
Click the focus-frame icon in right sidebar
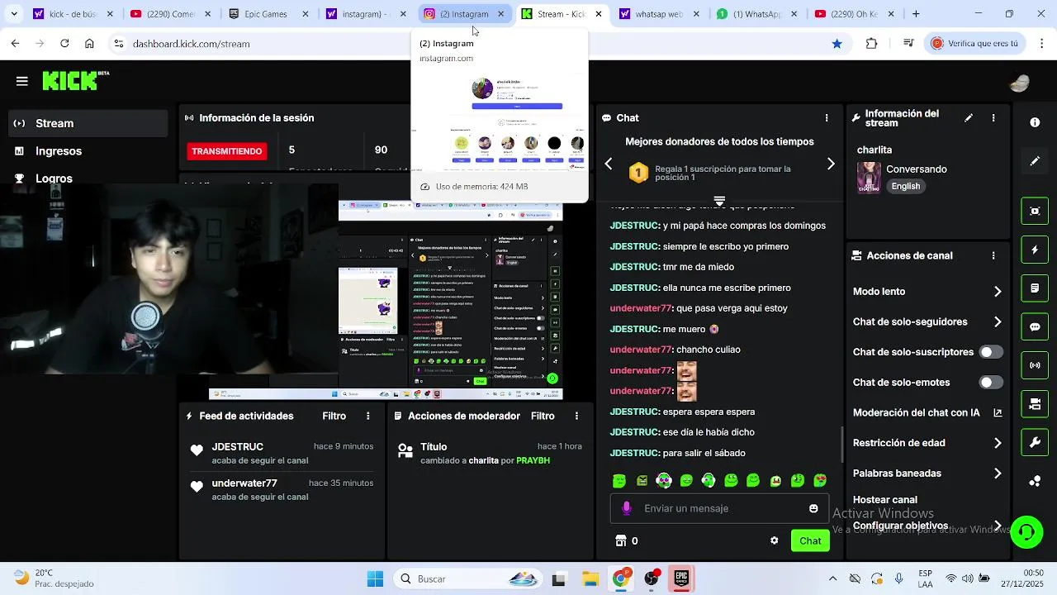click(x=1035, y=211)
